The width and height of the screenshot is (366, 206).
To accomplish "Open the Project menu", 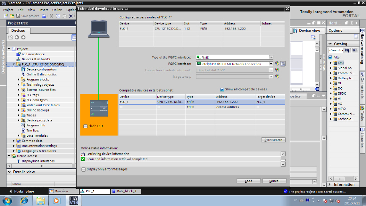I will coord(8,10).
